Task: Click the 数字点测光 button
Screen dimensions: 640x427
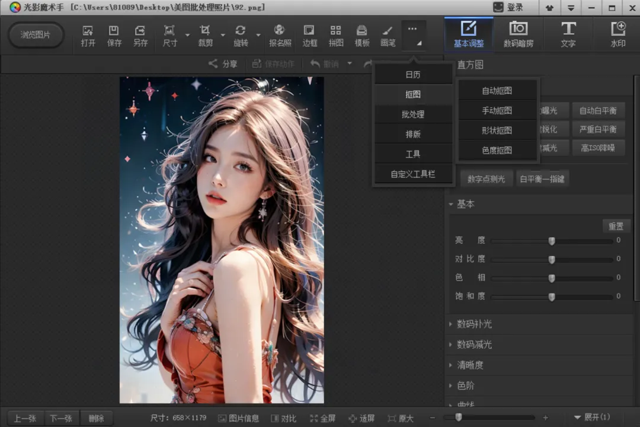Action: click(487, 179)
